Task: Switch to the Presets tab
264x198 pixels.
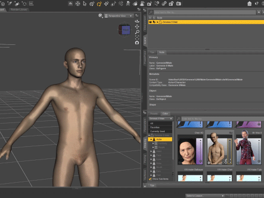Action: (154, 114)
